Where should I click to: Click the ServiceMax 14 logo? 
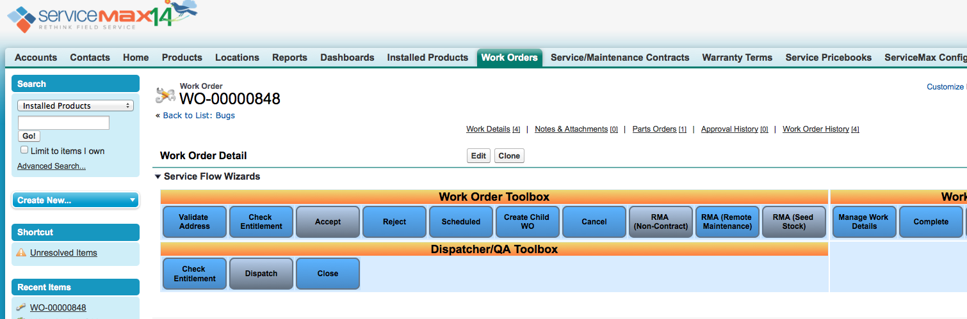click(102, 17)
